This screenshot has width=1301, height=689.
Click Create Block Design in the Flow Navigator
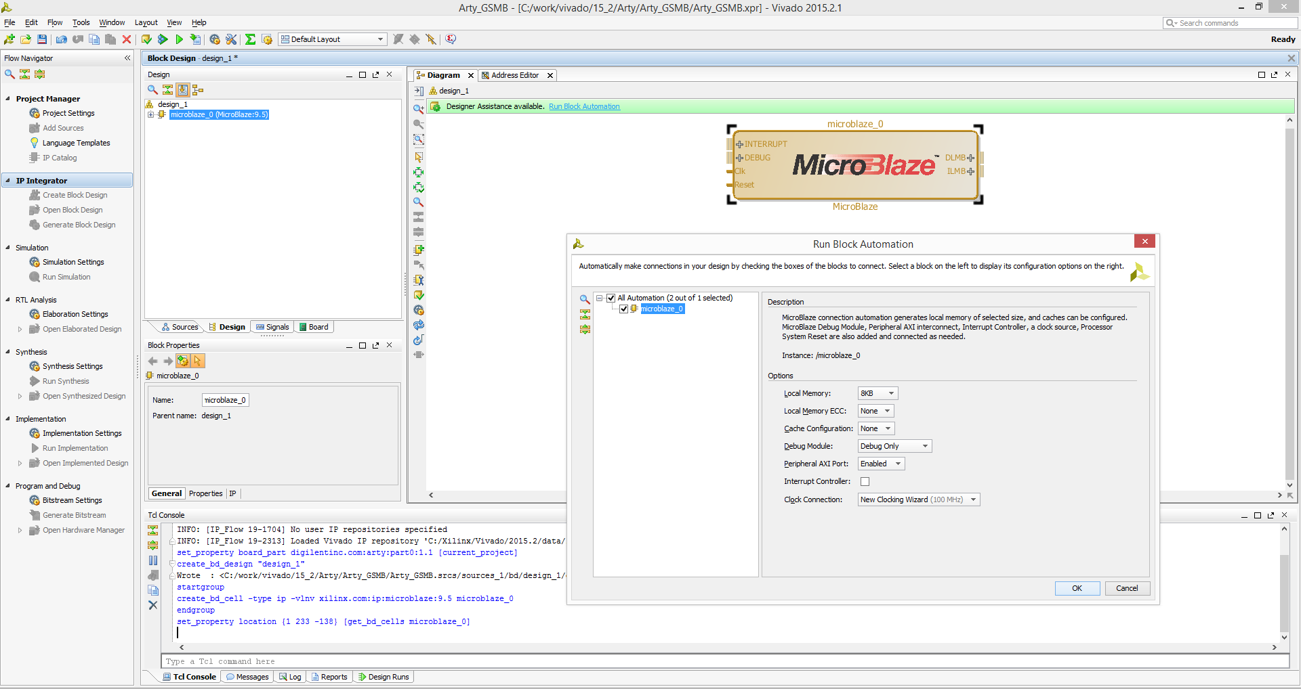pos(75,195)
